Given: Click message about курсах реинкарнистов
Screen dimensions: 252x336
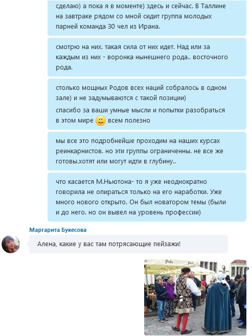Looking at the screenshot, I should (147, 151).
